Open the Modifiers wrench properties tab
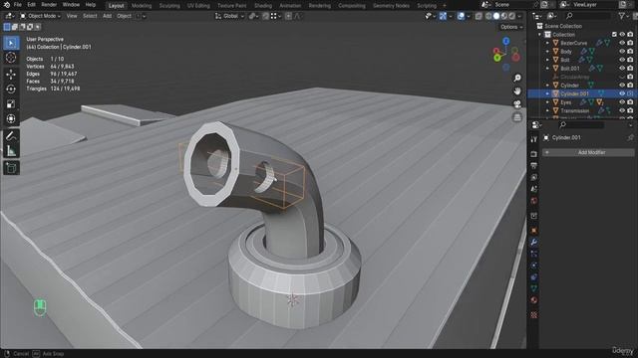The image size is (638, 358). (534, 243)
